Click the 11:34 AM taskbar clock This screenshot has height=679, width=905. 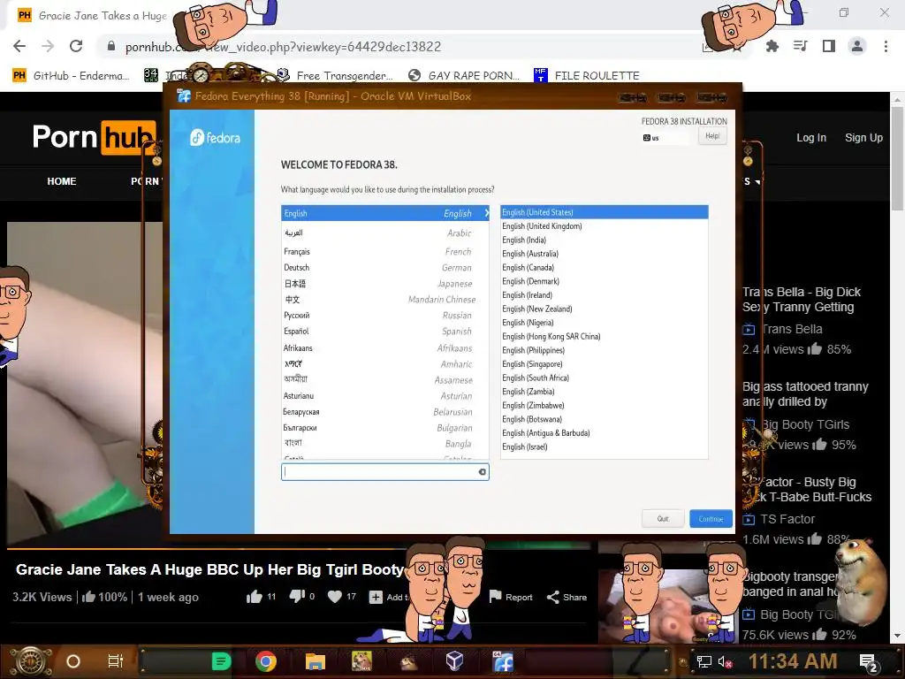[x=793, y=661]
